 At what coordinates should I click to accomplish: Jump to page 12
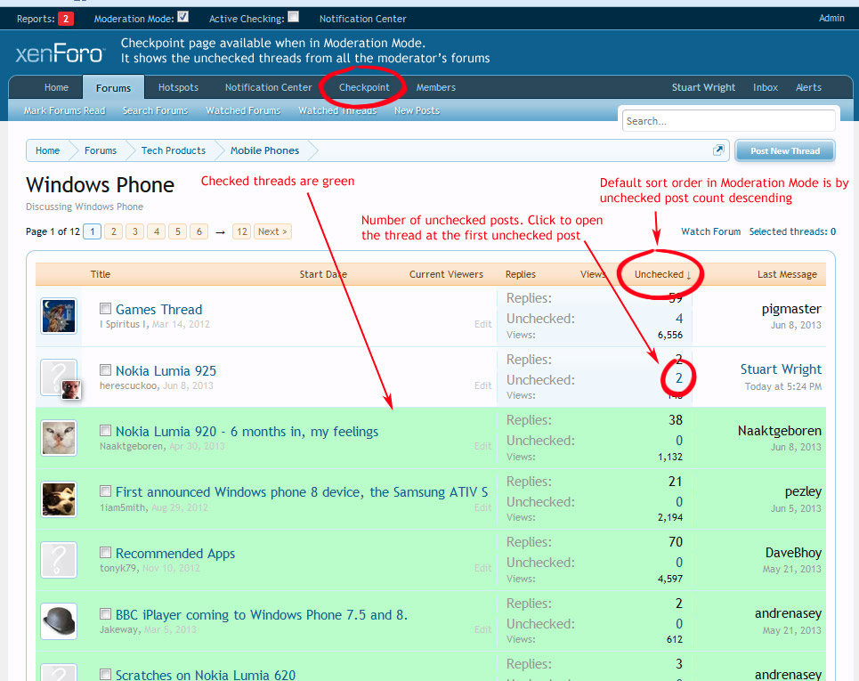pos(242,231)
